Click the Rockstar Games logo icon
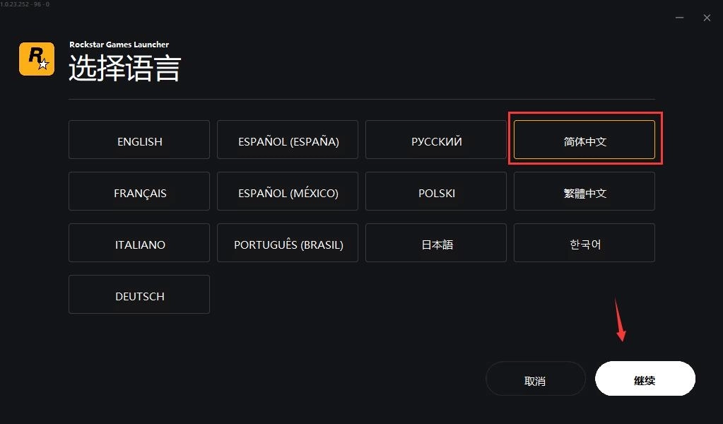Viewport: 723px width, 424px height. click(37, 59)
